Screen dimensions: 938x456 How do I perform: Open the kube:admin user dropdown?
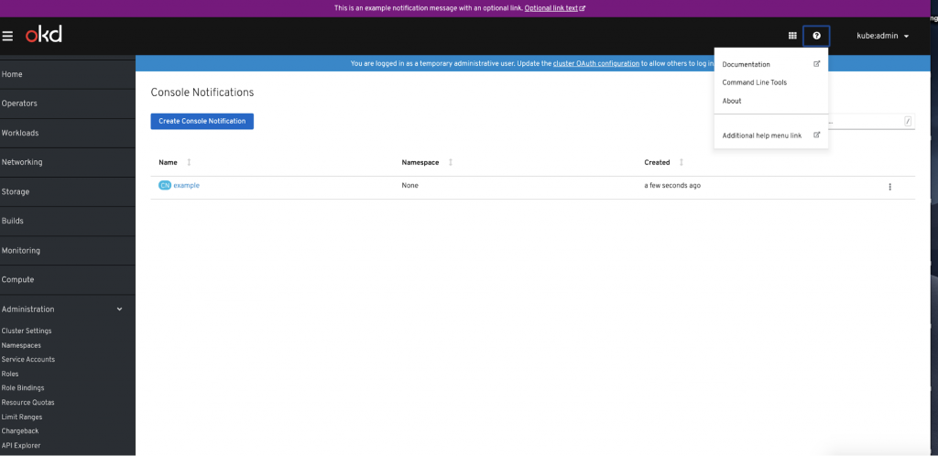(880, 36)
